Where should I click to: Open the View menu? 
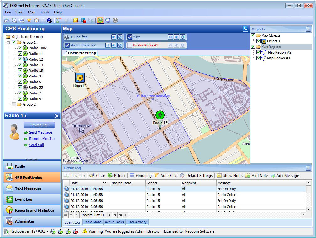point(19,12)
